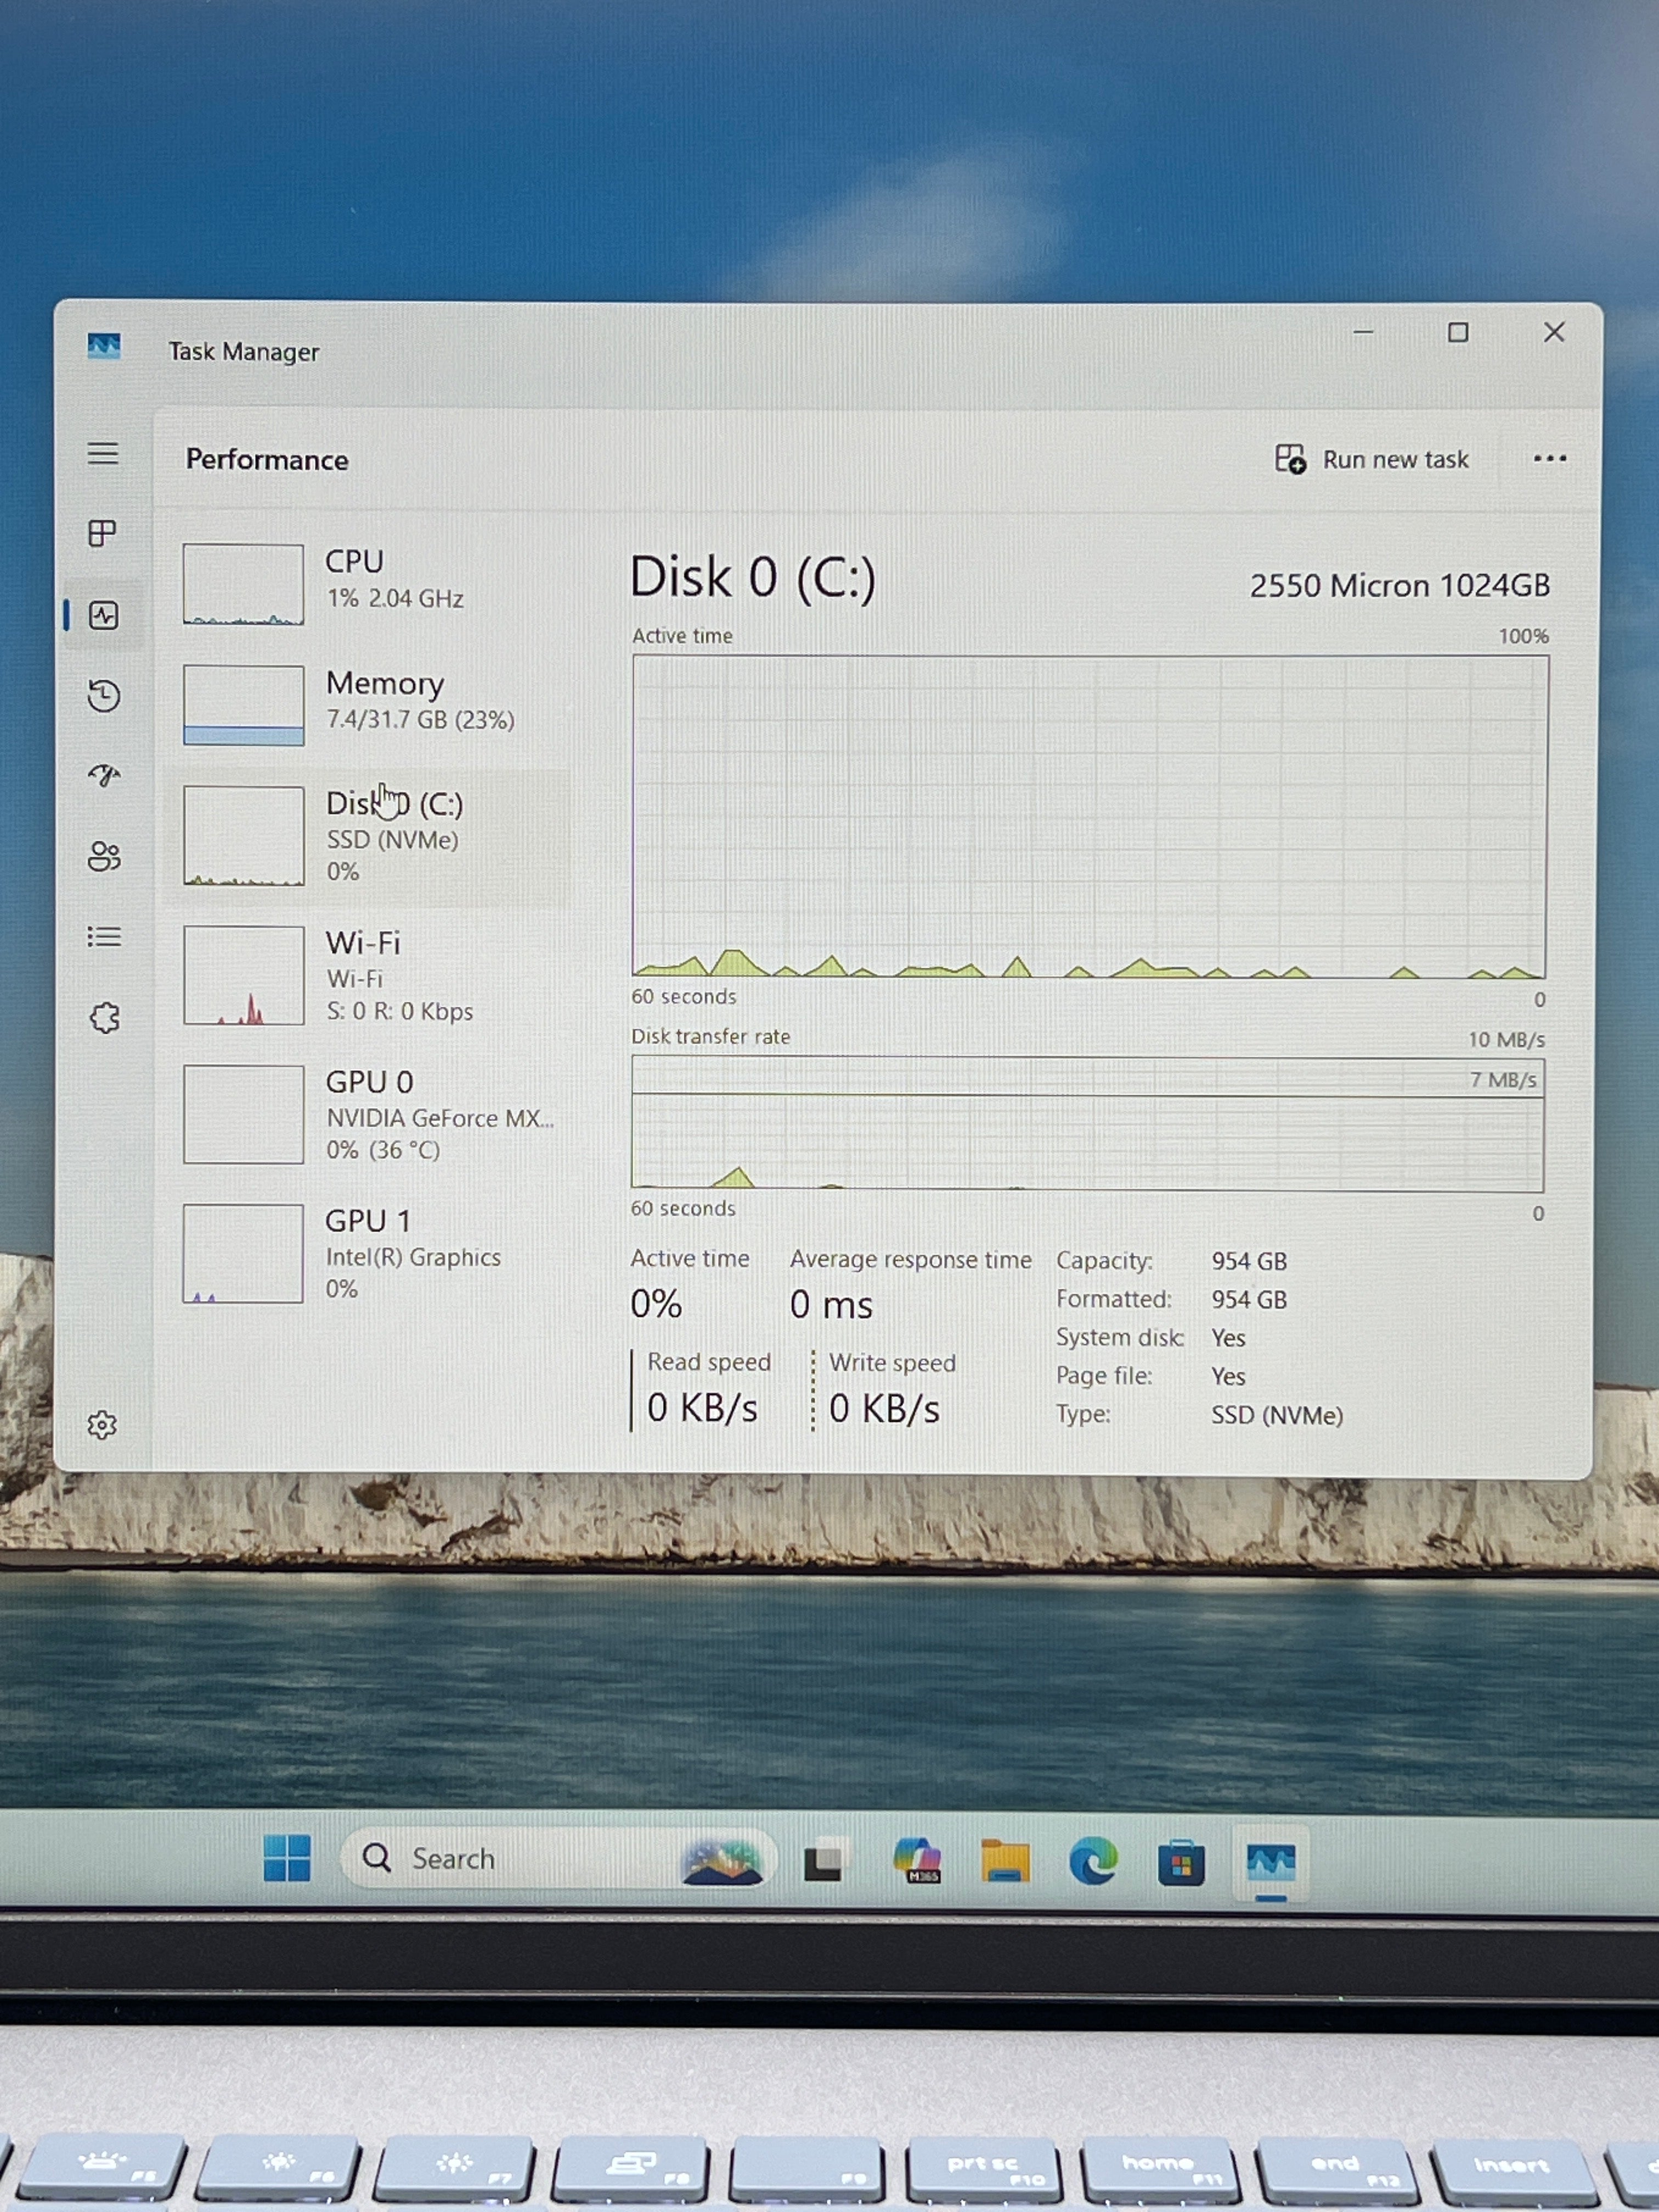The image size is (1659, 2212).
Task: Select the Memory performance item
Action: pyautogui.click(x=368, y=705)
